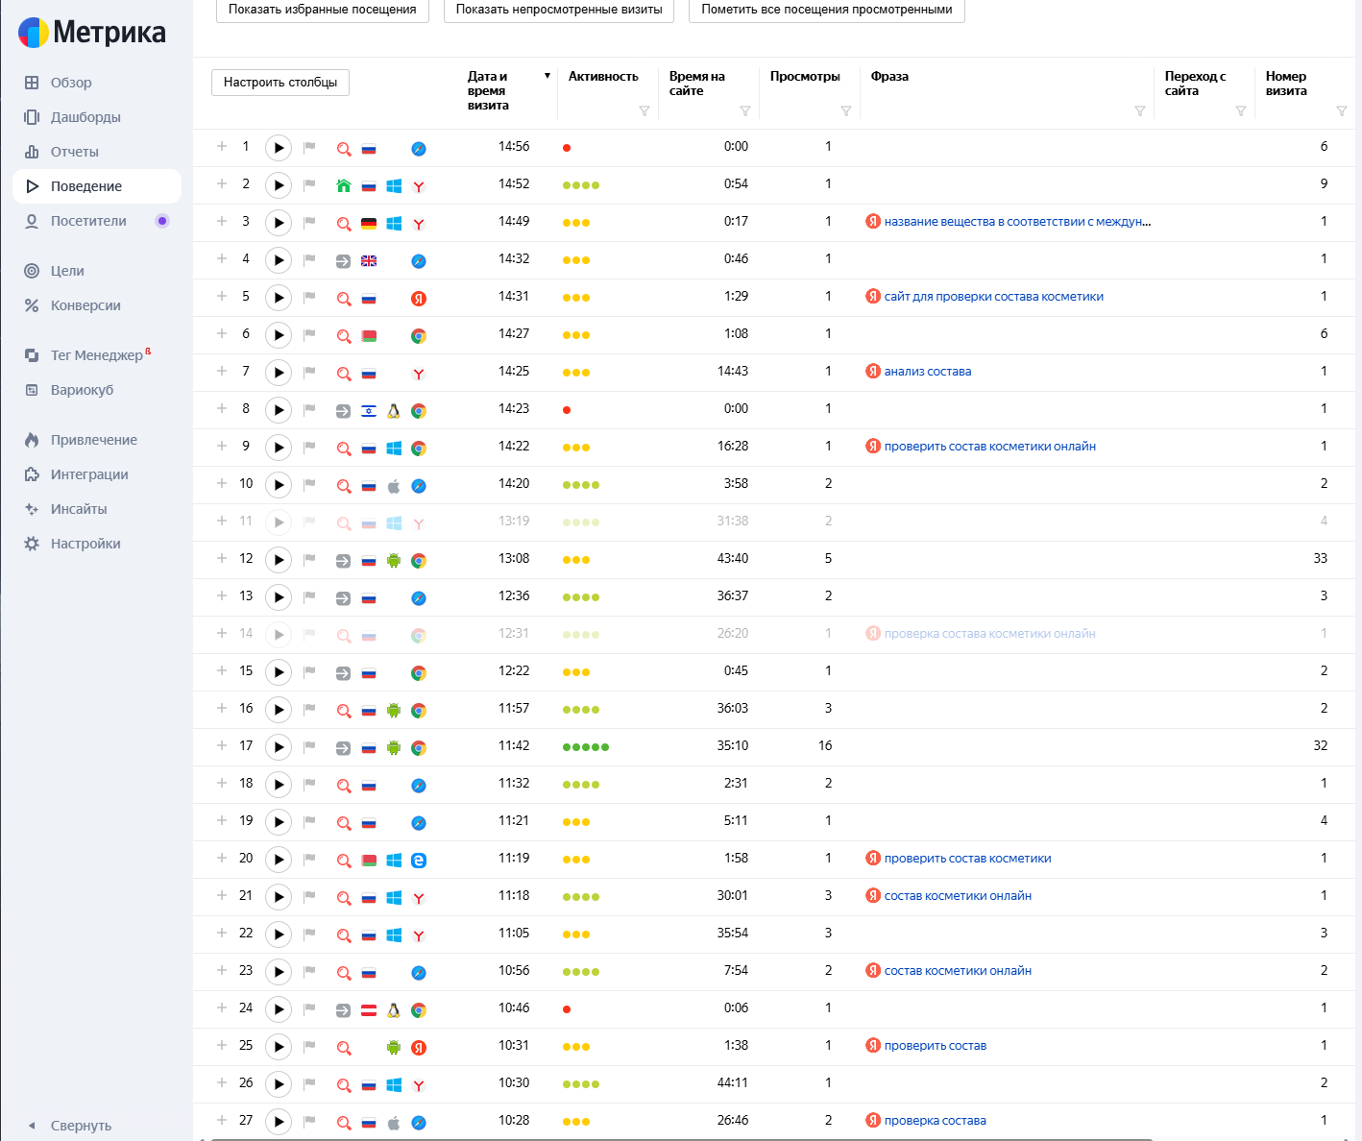Screen dimensions: 1362x1141
Task: Open the filter for the Активность column
Action: (x=645, y=111)
